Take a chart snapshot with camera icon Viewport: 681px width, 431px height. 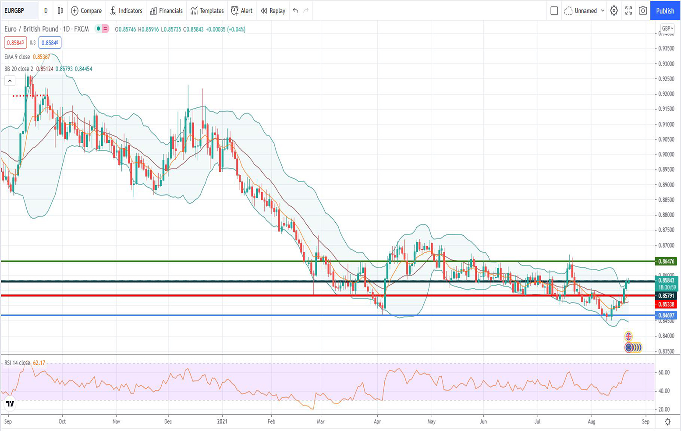tap(642, 11)
